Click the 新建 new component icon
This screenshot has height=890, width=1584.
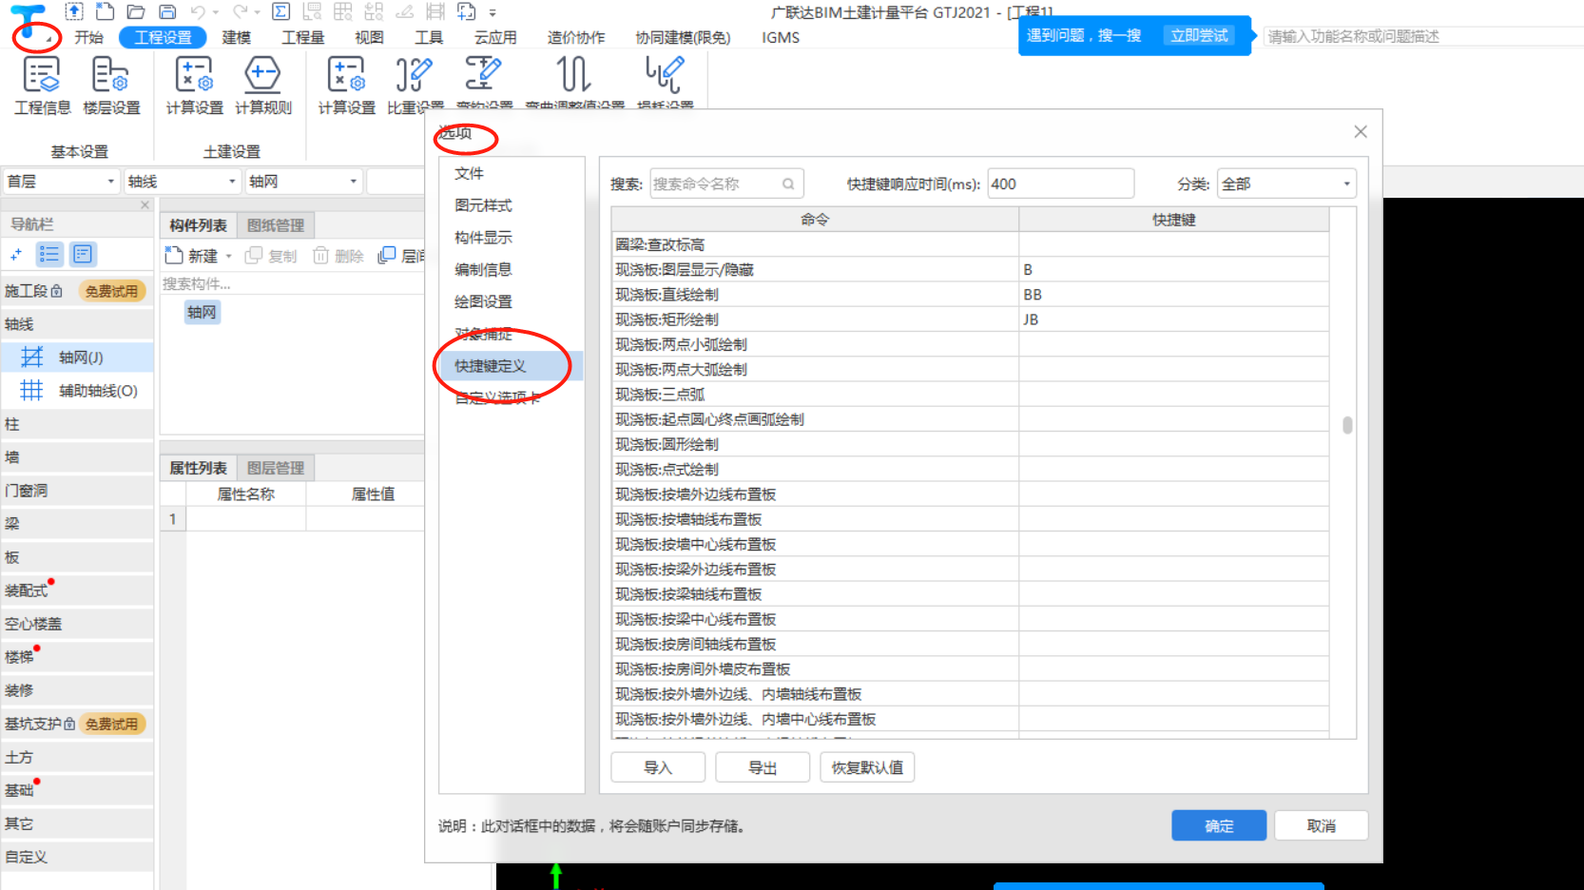click(174, 255)
